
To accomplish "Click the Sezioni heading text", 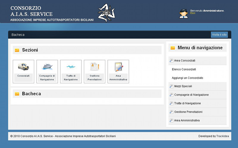I will 30,50.
